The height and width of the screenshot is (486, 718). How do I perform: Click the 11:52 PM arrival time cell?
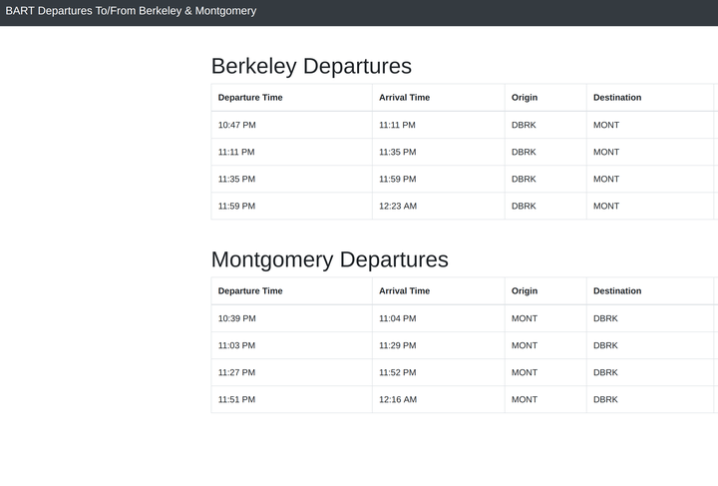click(397, 372)
